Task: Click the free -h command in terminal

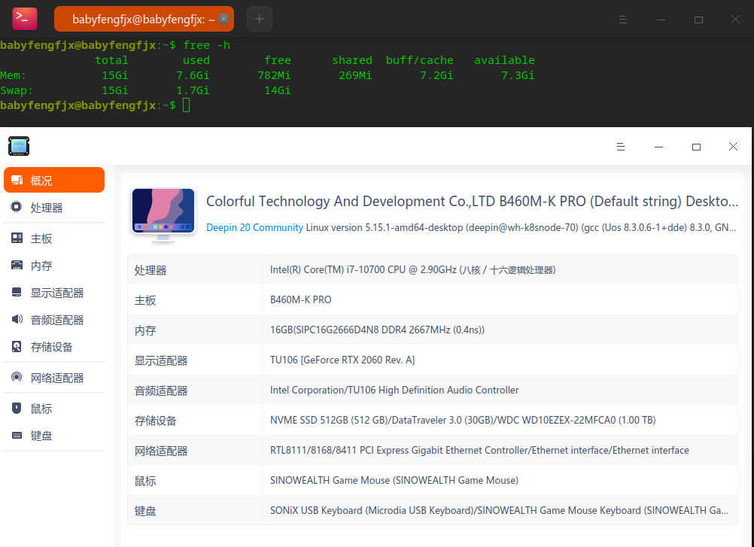Action: pos(207,45)
